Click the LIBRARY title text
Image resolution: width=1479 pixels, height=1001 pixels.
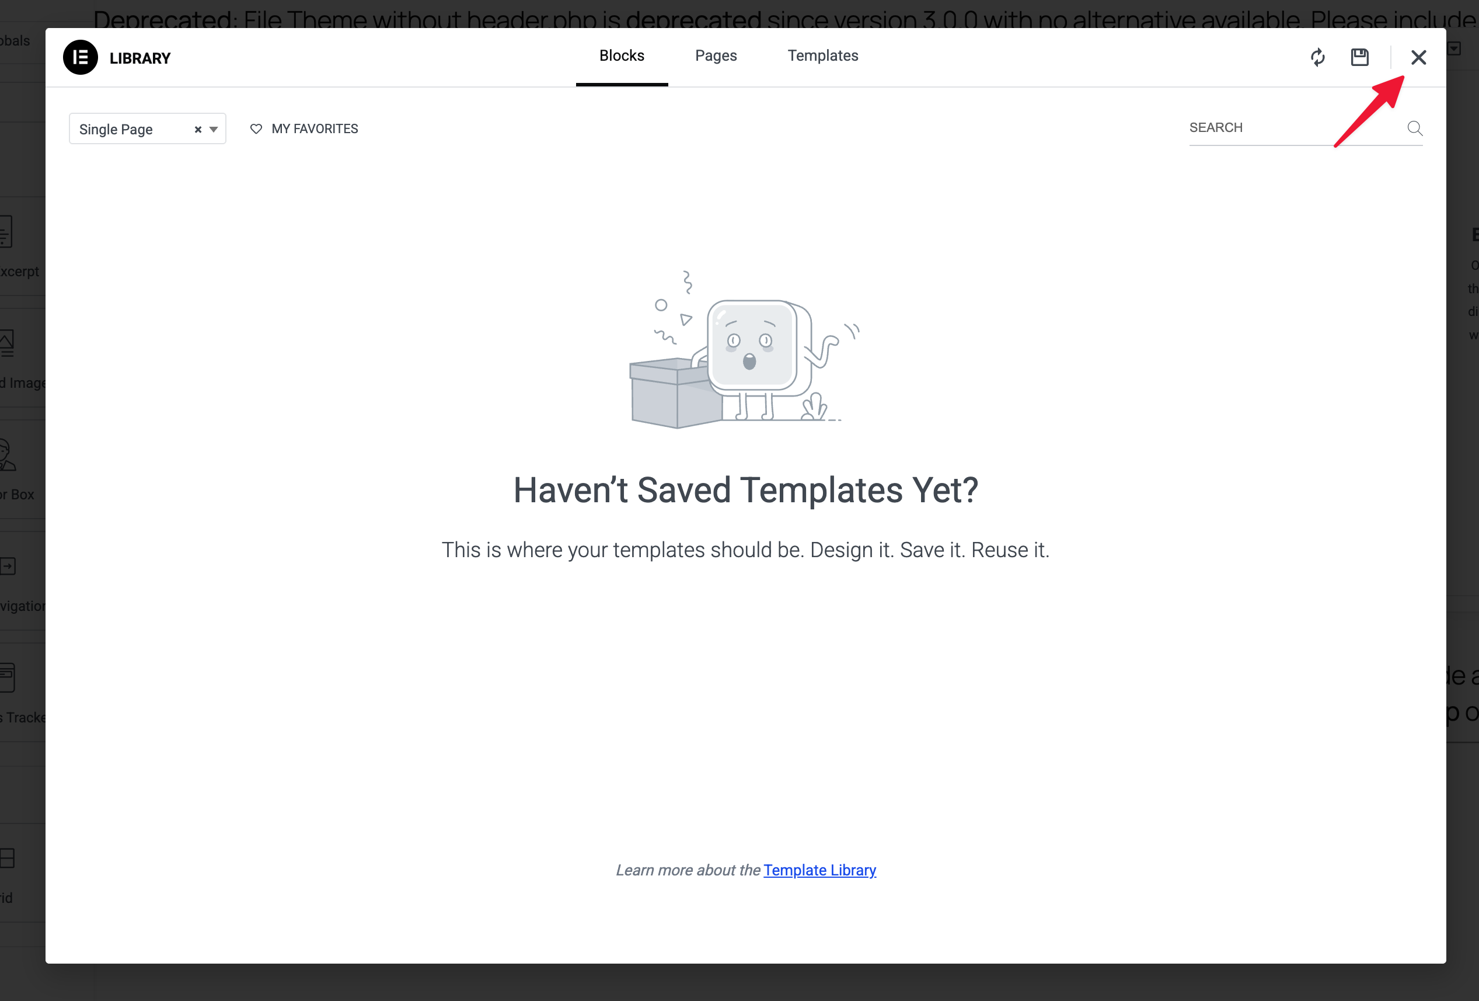[140, 58]
